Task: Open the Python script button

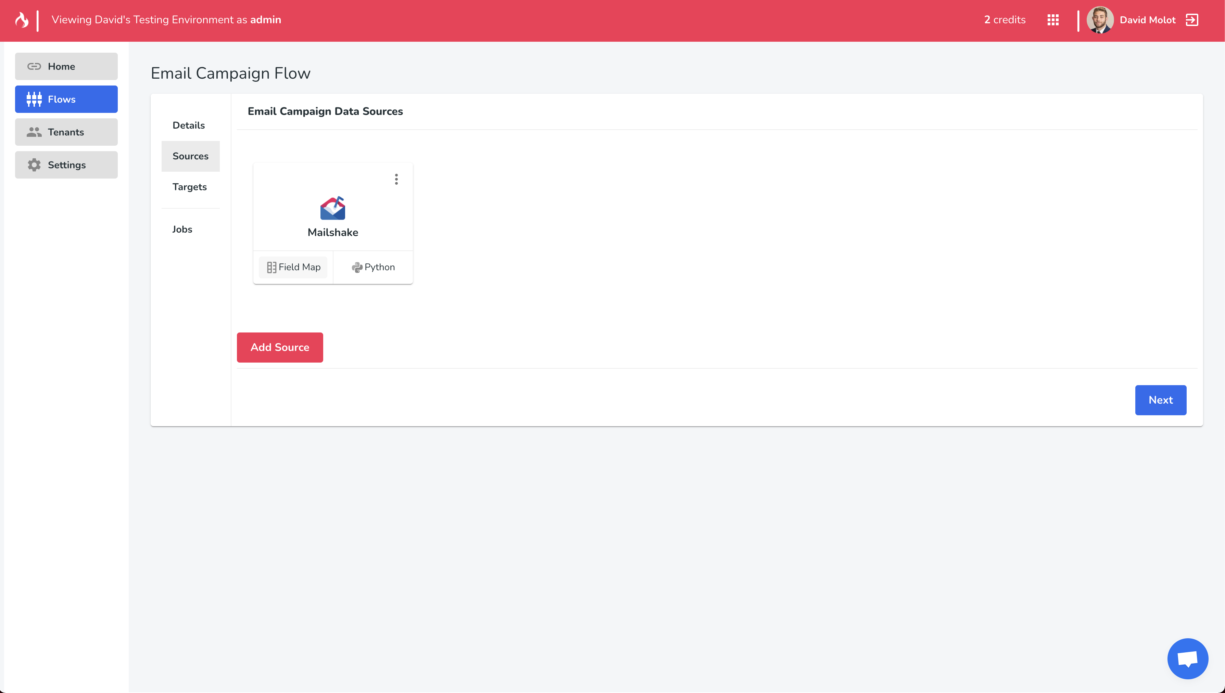Action: pyautogui.click(x=373, y=267)
